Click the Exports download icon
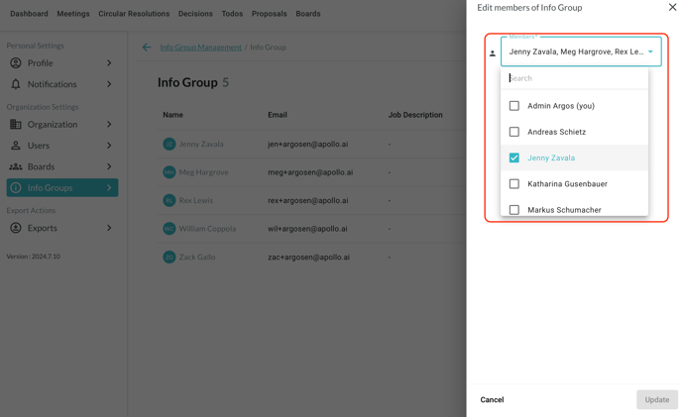682x417 pixels. [x=16, y=228]
